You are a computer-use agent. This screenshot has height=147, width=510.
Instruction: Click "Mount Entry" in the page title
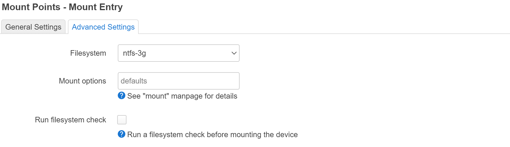(96, 7)
